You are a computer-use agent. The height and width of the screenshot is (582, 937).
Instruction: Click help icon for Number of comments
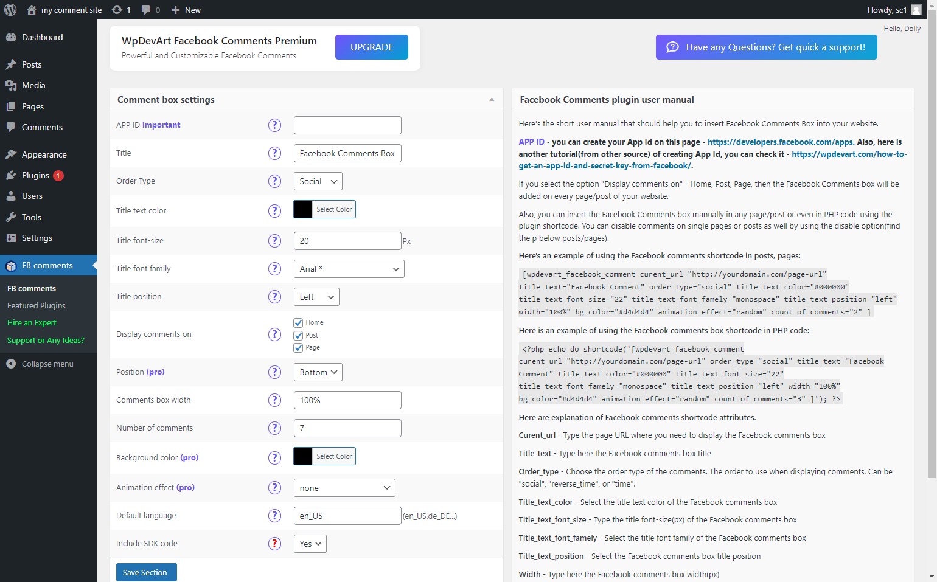coord(275,428)
